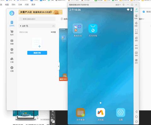
Task: Tap the Android back triangle button
Action: click(x=136, y=112)
